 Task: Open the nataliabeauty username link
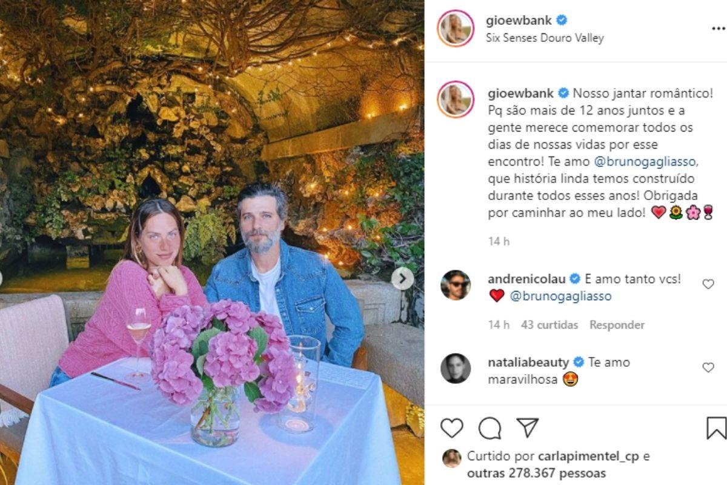point(528,362)
